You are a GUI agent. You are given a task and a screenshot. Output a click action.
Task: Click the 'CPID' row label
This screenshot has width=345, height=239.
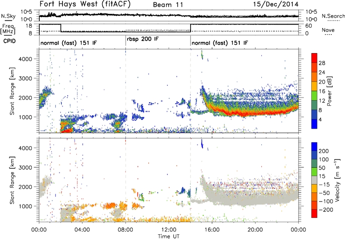9,41
